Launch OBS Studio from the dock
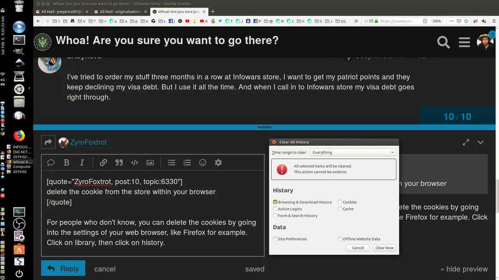This screenshot has width=499, height=280. 19,224
